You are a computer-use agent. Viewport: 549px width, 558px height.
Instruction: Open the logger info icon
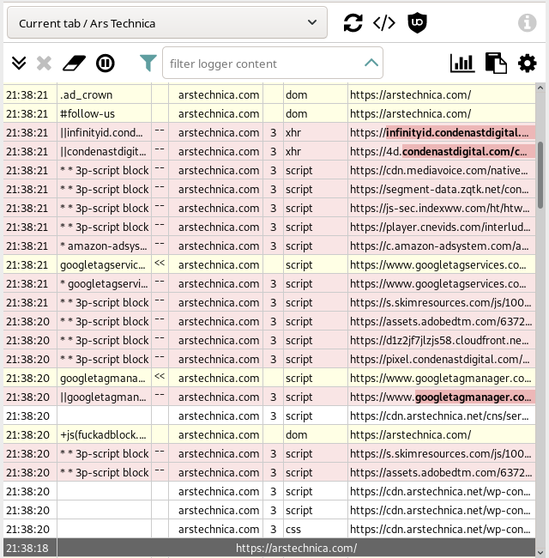[527, 23]
